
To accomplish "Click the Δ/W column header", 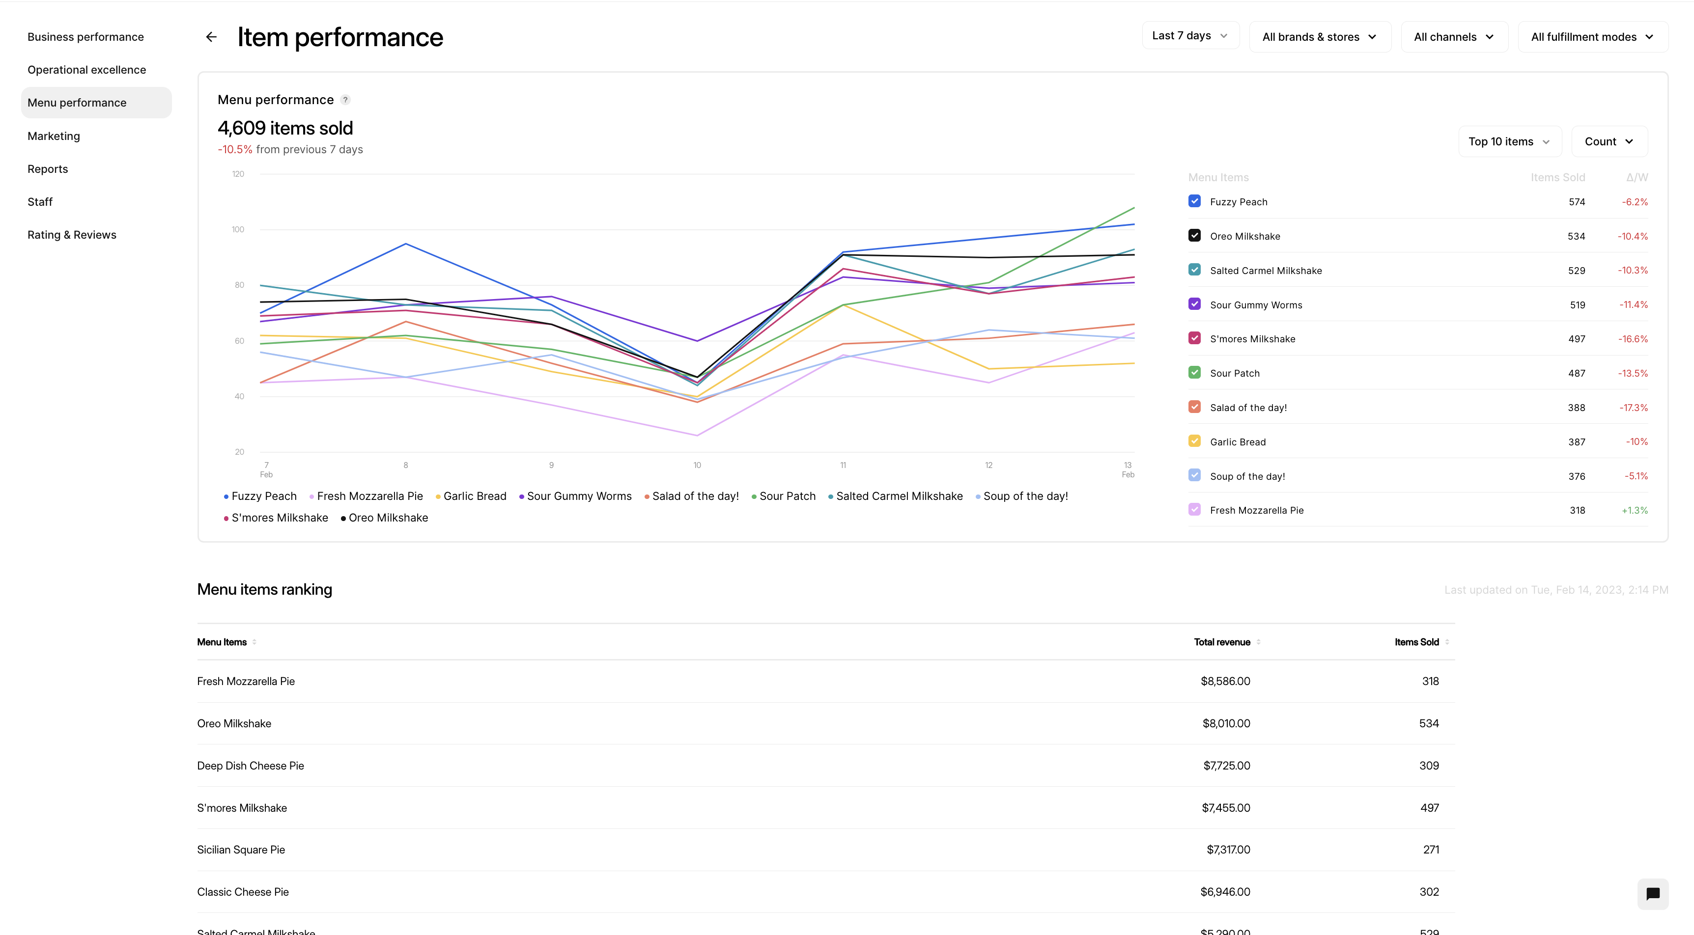I will [1637, 178].
